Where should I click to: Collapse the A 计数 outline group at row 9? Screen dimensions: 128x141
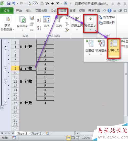coord(5,68)
